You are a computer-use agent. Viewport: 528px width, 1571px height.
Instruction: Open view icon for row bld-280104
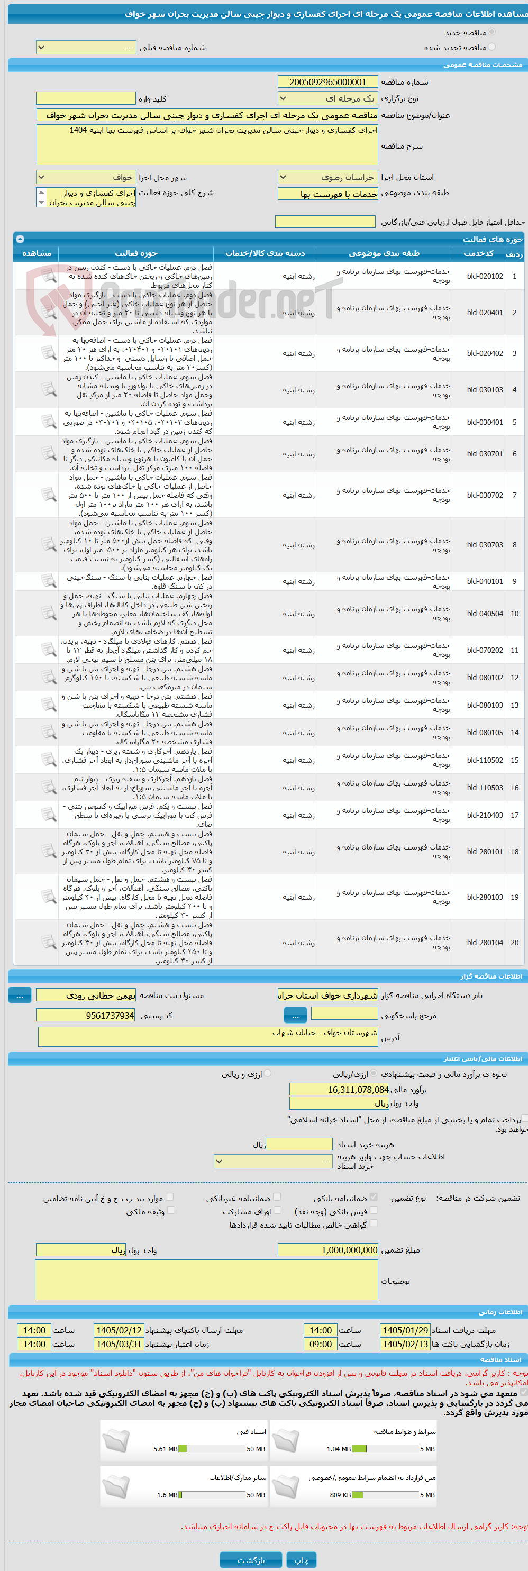pos(49,943)
